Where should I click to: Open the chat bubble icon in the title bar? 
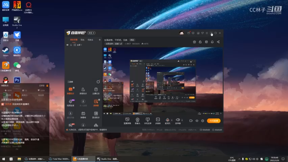coord(193,33)
